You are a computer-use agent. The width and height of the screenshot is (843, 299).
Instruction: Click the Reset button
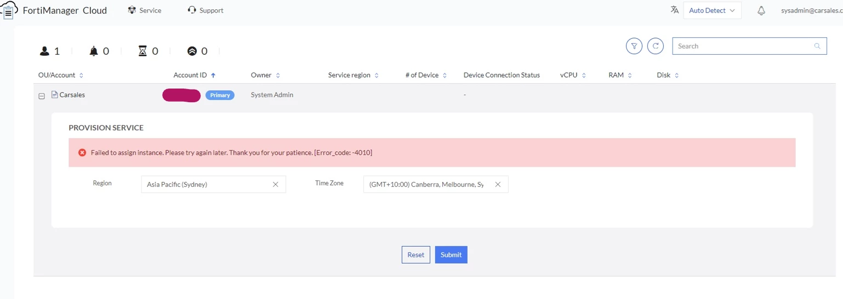416,255
